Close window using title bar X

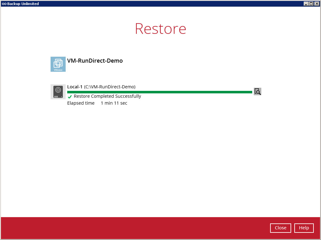(317, 4)
